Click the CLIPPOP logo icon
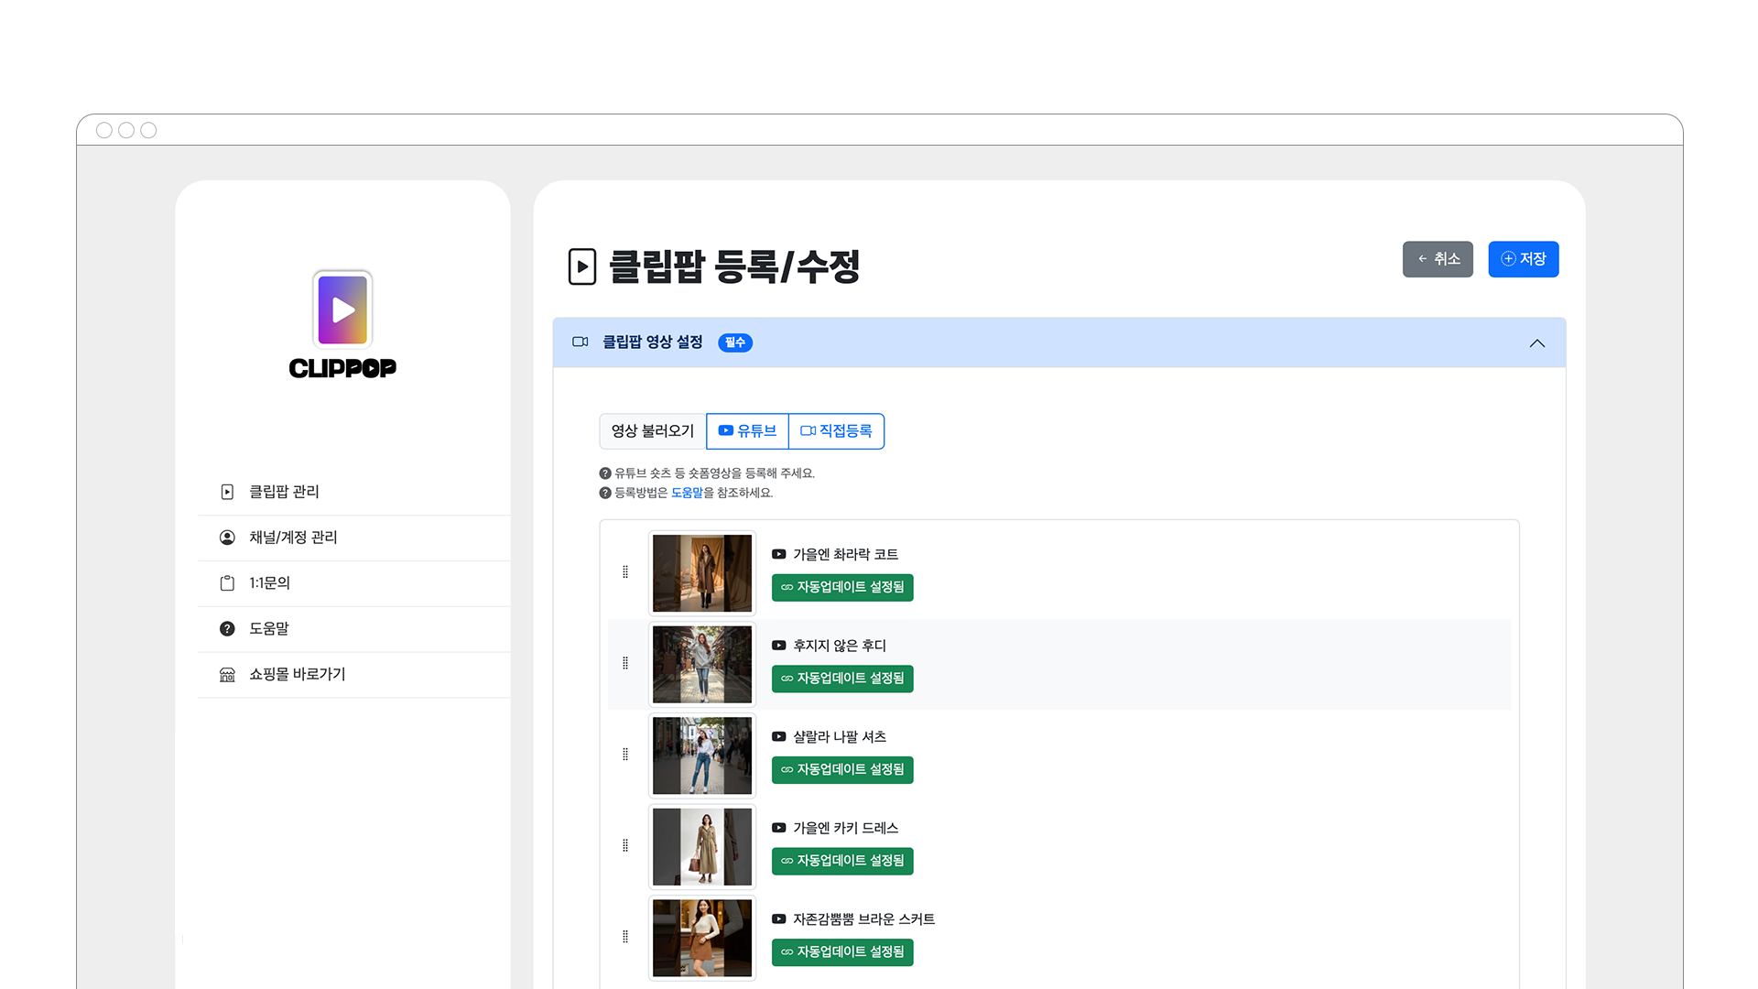1758x989 pixels. [342, 310]
